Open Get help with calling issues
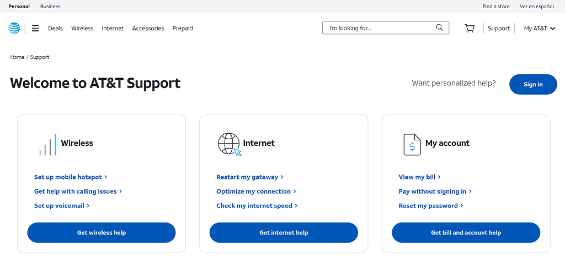Image resolution: width=565 pixels, height=268 pixels. 78,192
